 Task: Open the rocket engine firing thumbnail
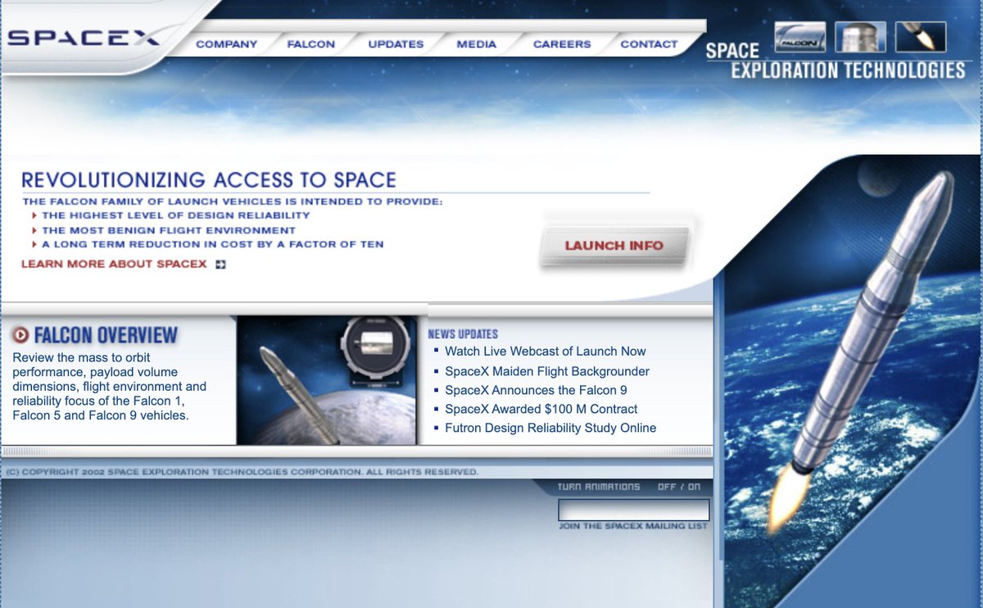tap(920, 37)
